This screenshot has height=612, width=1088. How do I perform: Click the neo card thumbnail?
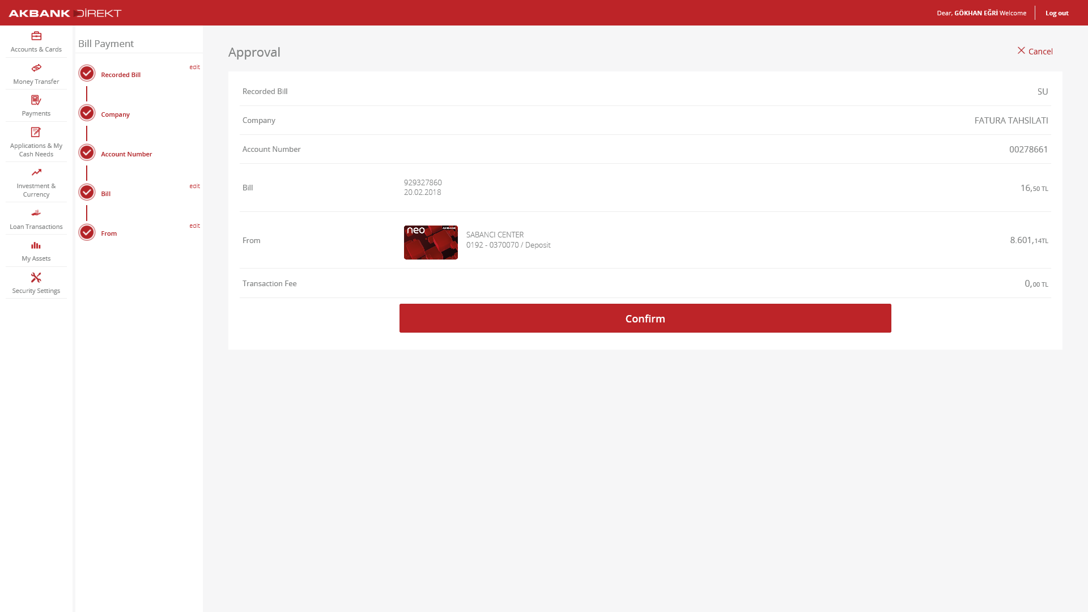coord(431,243)
